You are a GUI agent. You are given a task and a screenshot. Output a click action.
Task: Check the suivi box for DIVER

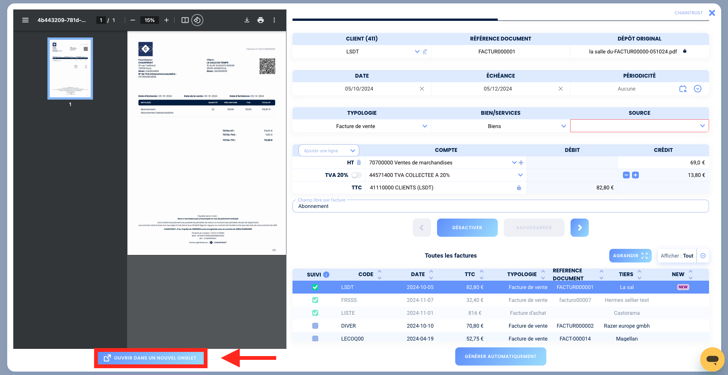[315, 326]
